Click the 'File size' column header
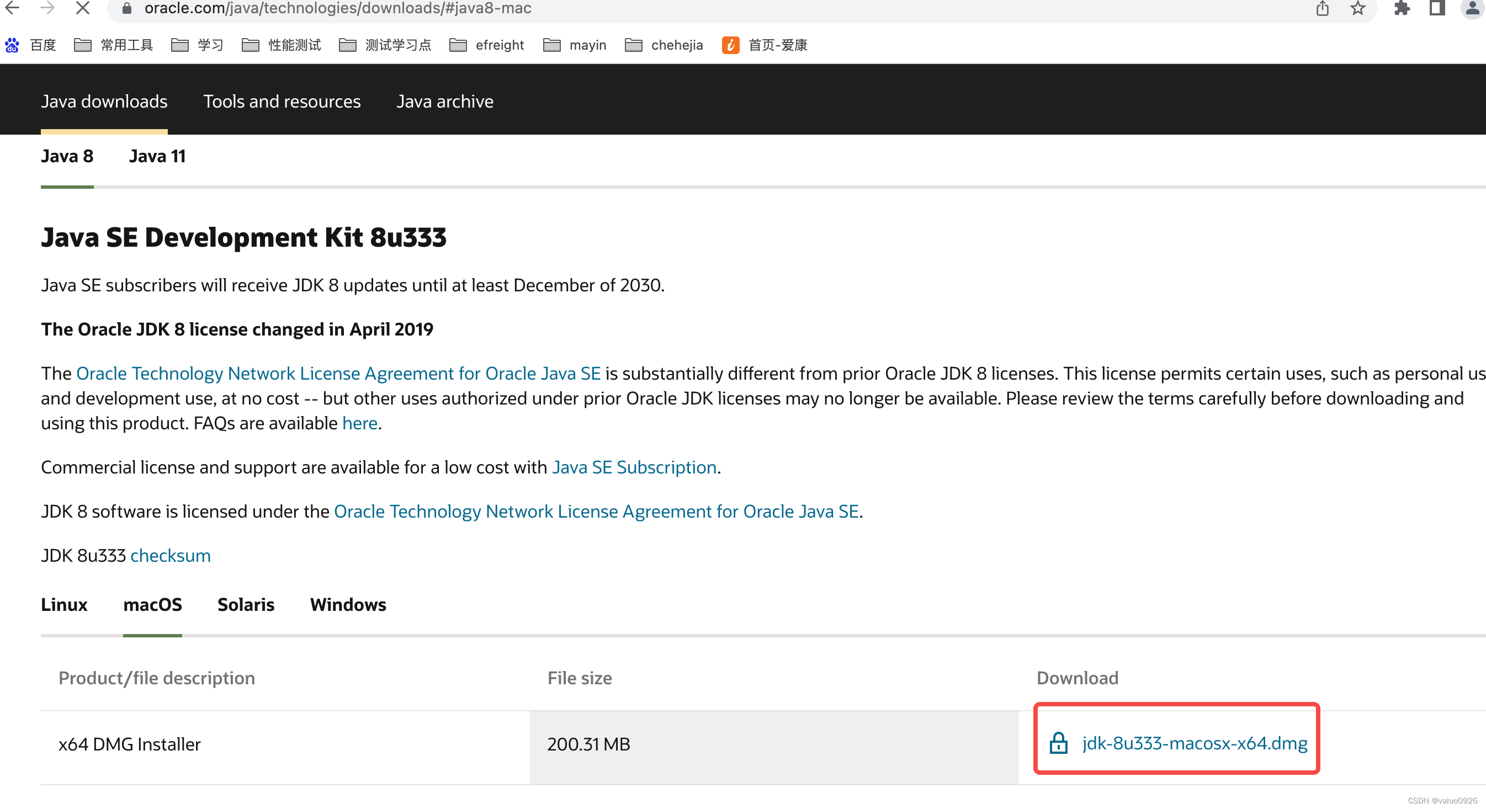 click(580, 678)
